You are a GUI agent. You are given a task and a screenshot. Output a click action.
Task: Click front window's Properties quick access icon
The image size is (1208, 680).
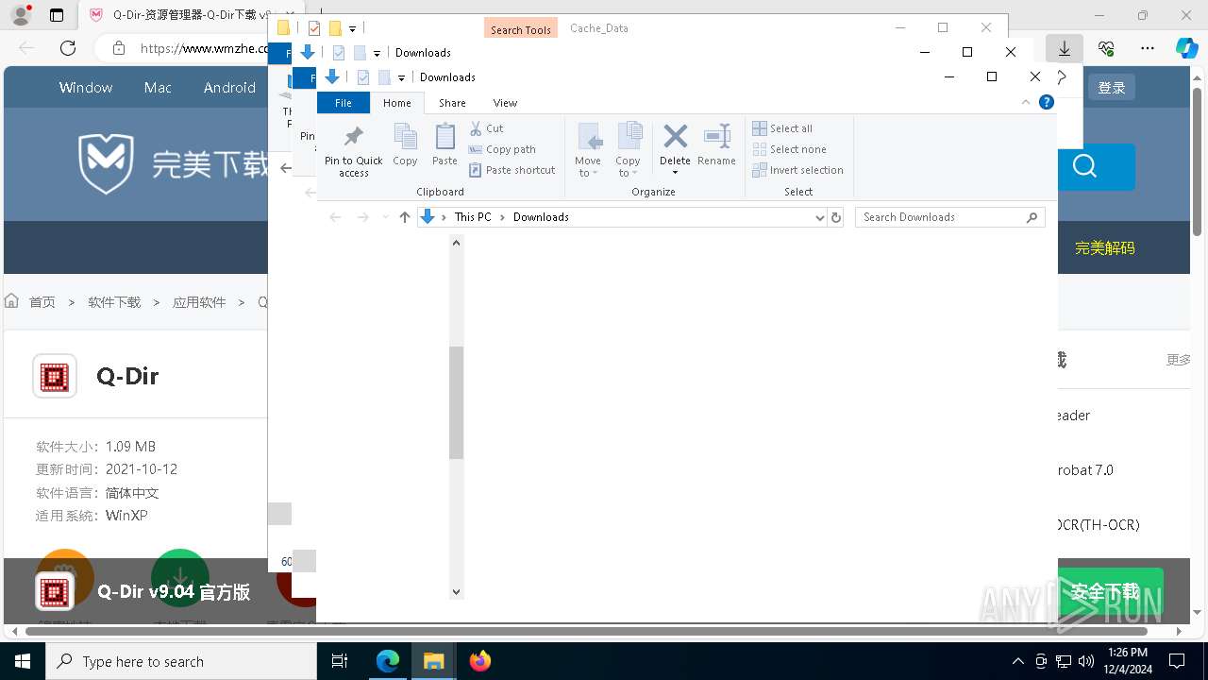[x=362, y=77]
